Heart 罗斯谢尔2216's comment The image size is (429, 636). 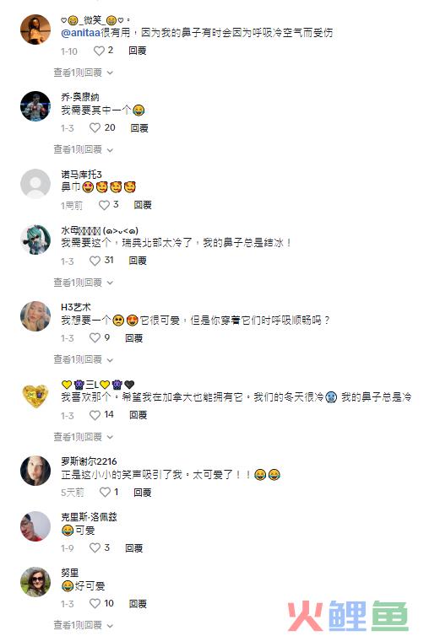pyautogui.click(x=106, y=492)
